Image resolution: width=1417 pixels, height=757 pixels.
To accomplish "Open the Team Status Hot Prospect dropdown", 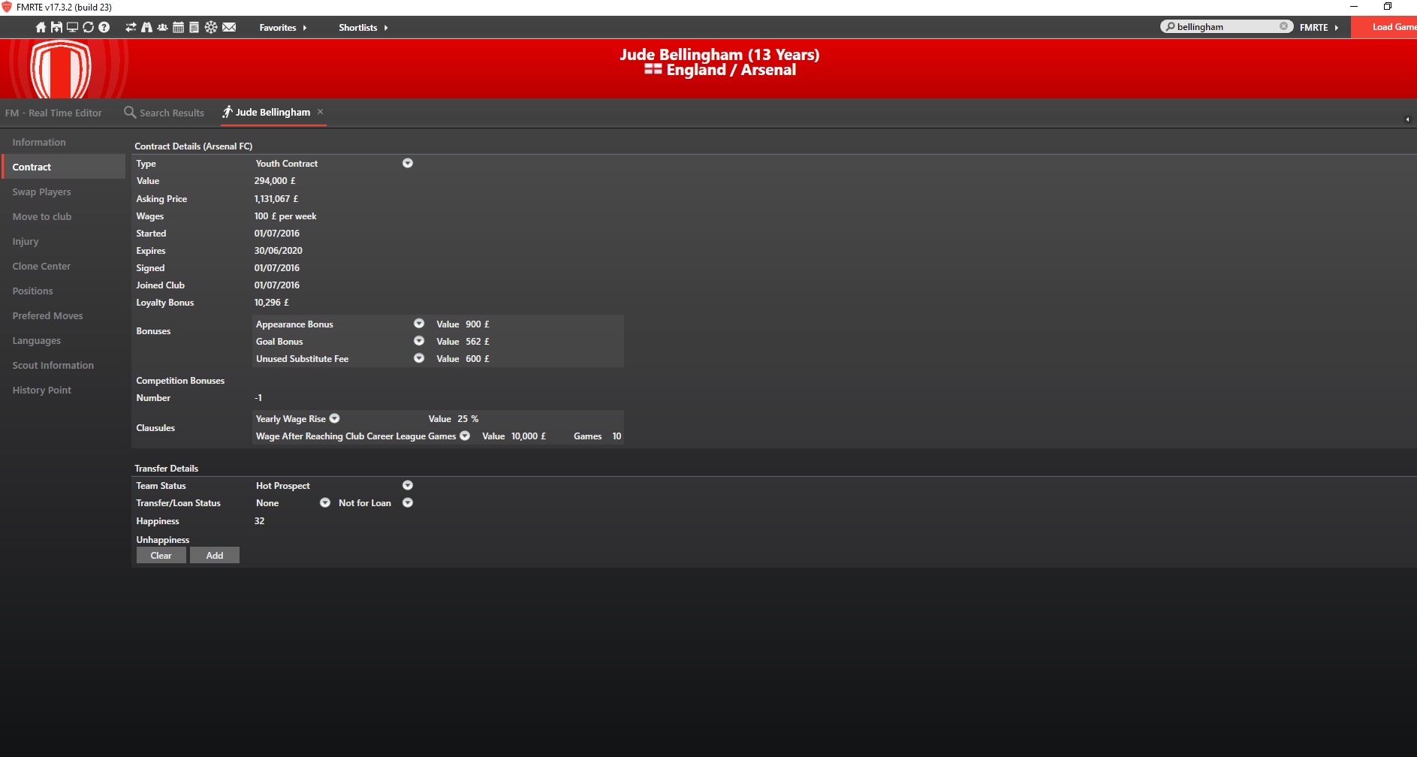I will point(408,485).
